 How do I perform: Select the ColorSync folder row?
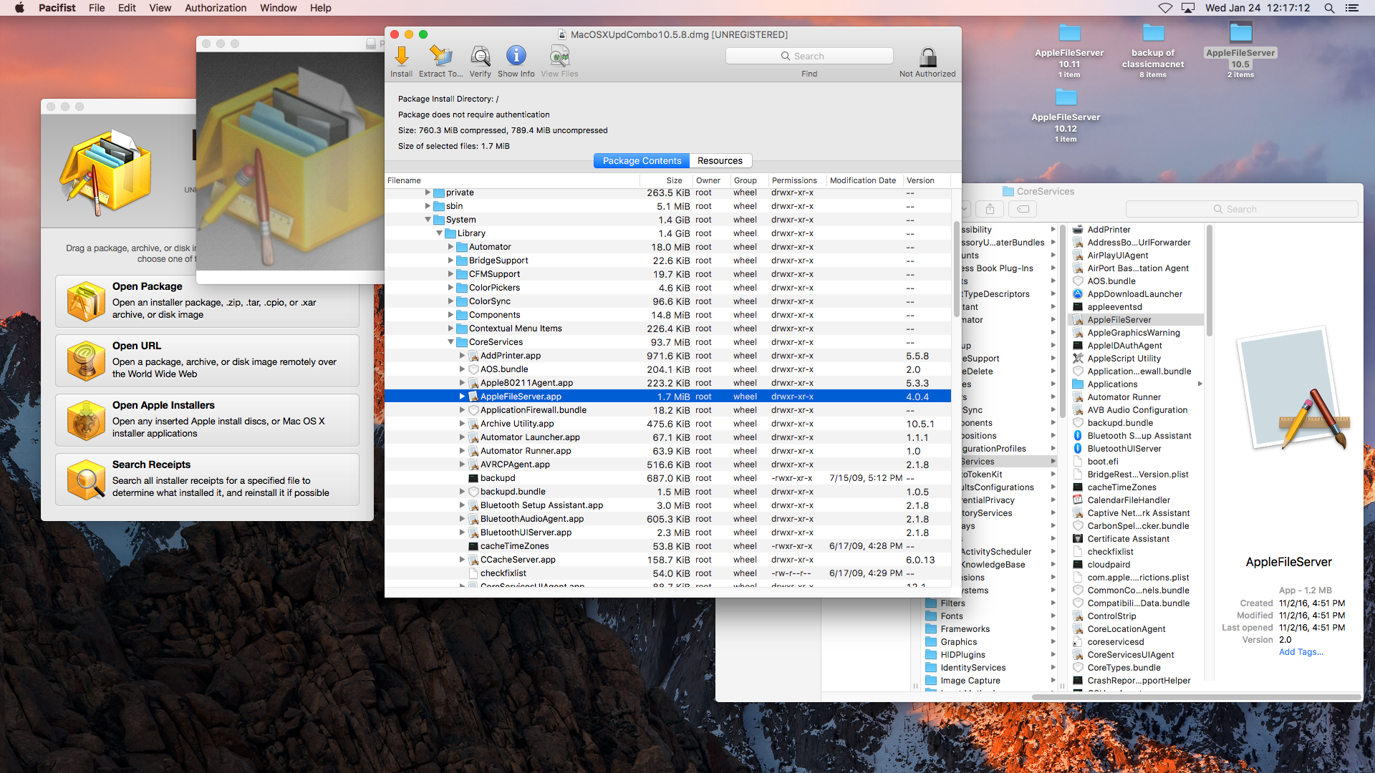pos(667,301)
